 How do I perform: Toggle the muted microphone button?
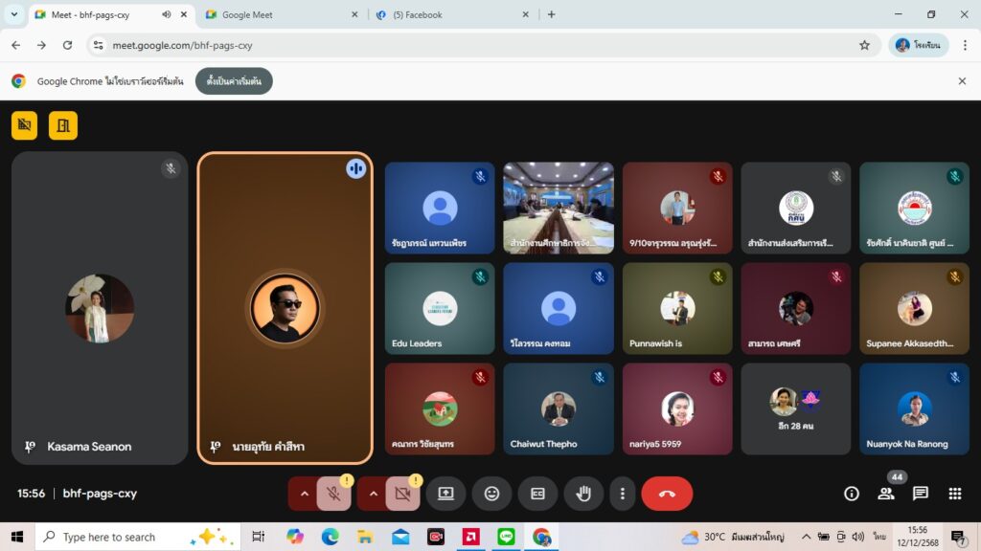point(333,494)
